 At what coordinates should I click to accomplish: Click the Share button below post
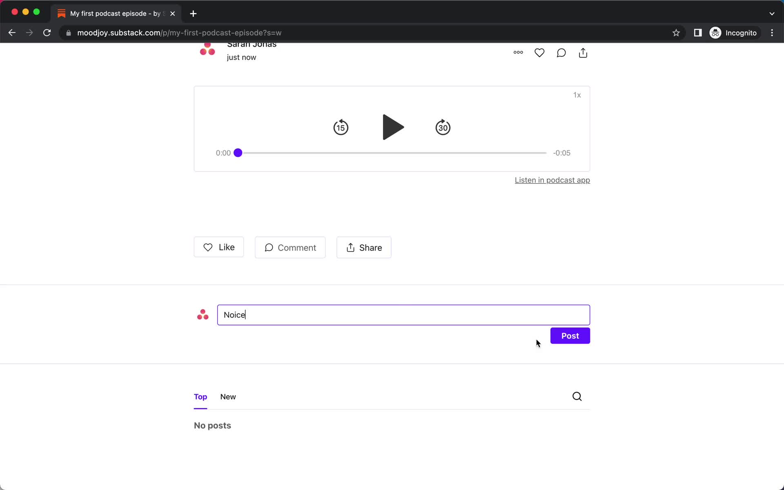pyautogui.click(x=364, y=247)
